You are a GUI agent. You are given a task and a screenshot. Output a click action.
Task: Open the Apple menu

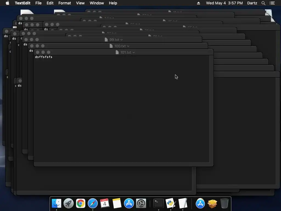(7, 3)
